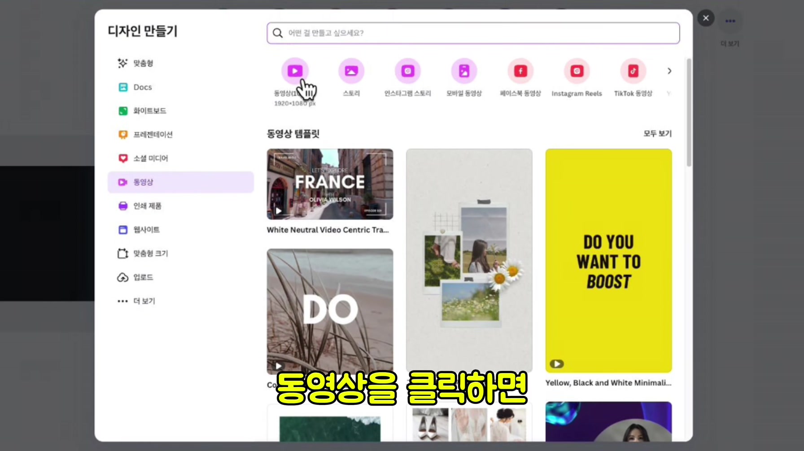
Task: Click the dialog vertical scrollbar
Action: (x=689, y=112)
